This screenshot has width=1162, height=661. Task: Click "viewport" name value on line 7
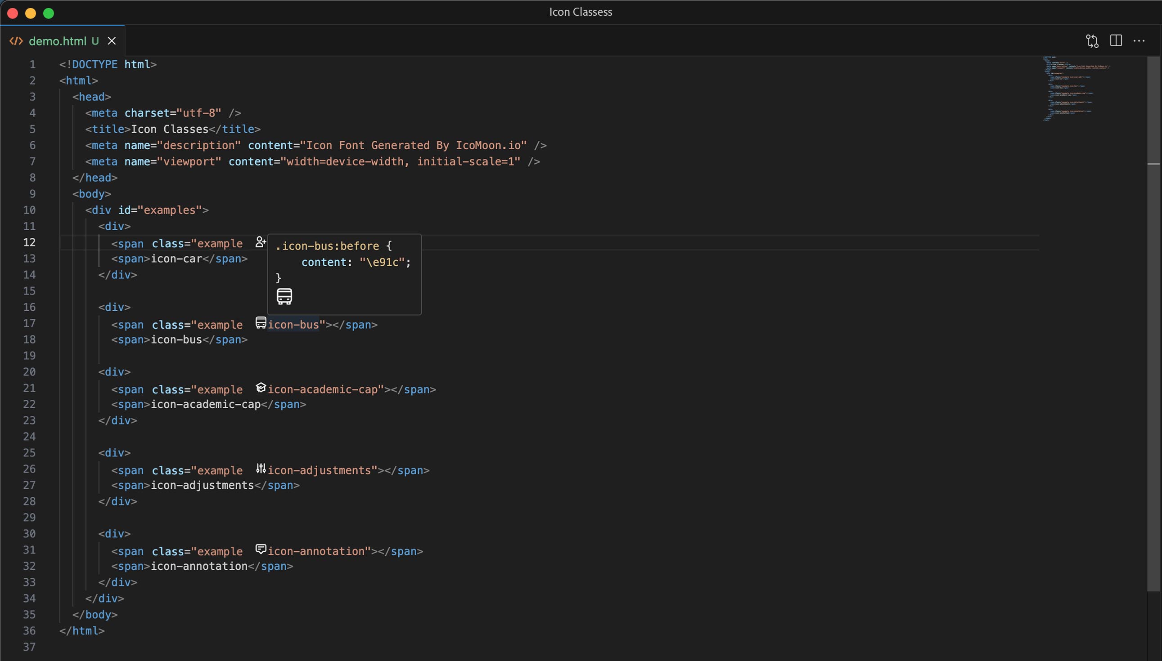tap(189, 161)
